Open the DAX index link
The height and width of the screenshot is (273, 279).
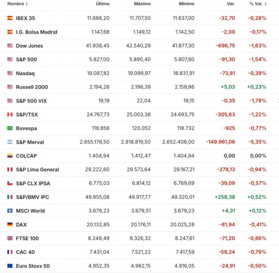(21, 225)
